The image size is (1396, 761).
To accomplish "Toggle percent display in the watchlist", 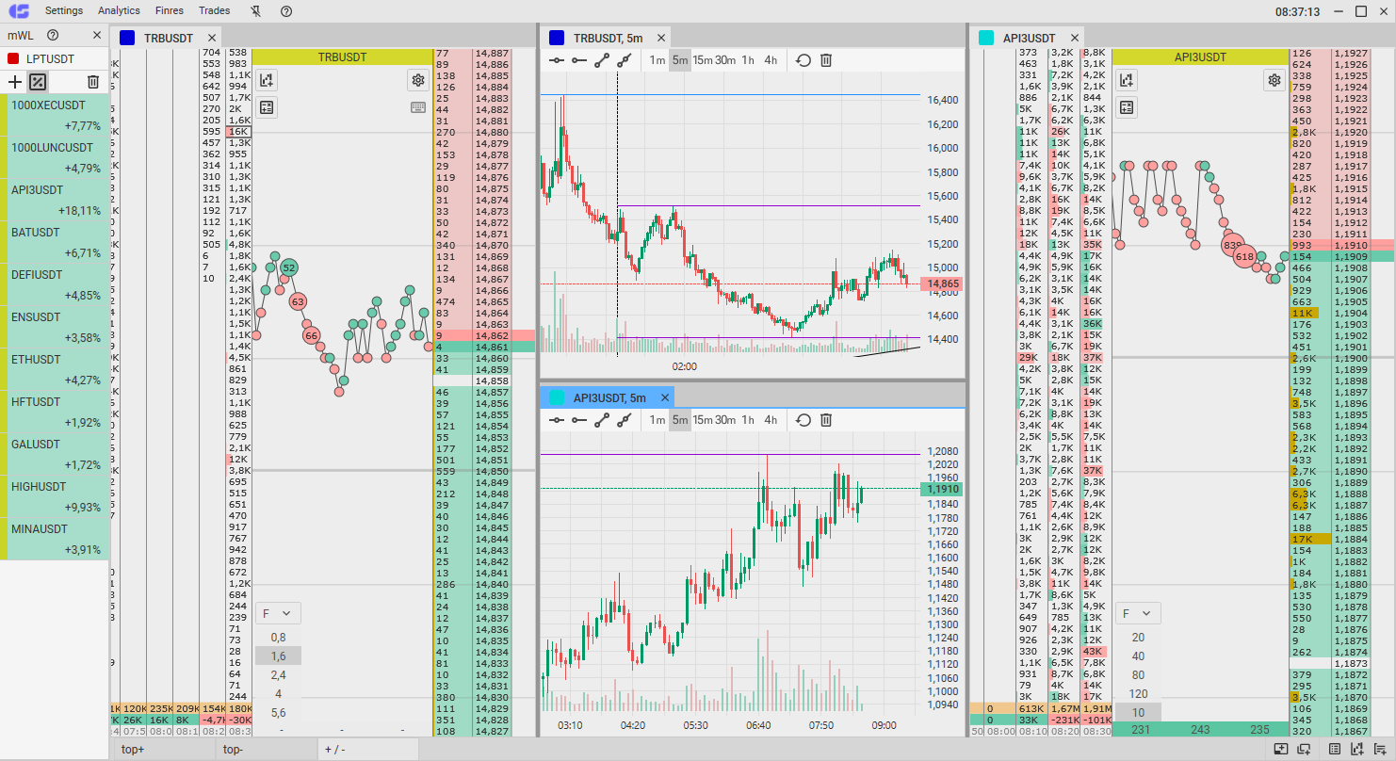I will point(38,82).
